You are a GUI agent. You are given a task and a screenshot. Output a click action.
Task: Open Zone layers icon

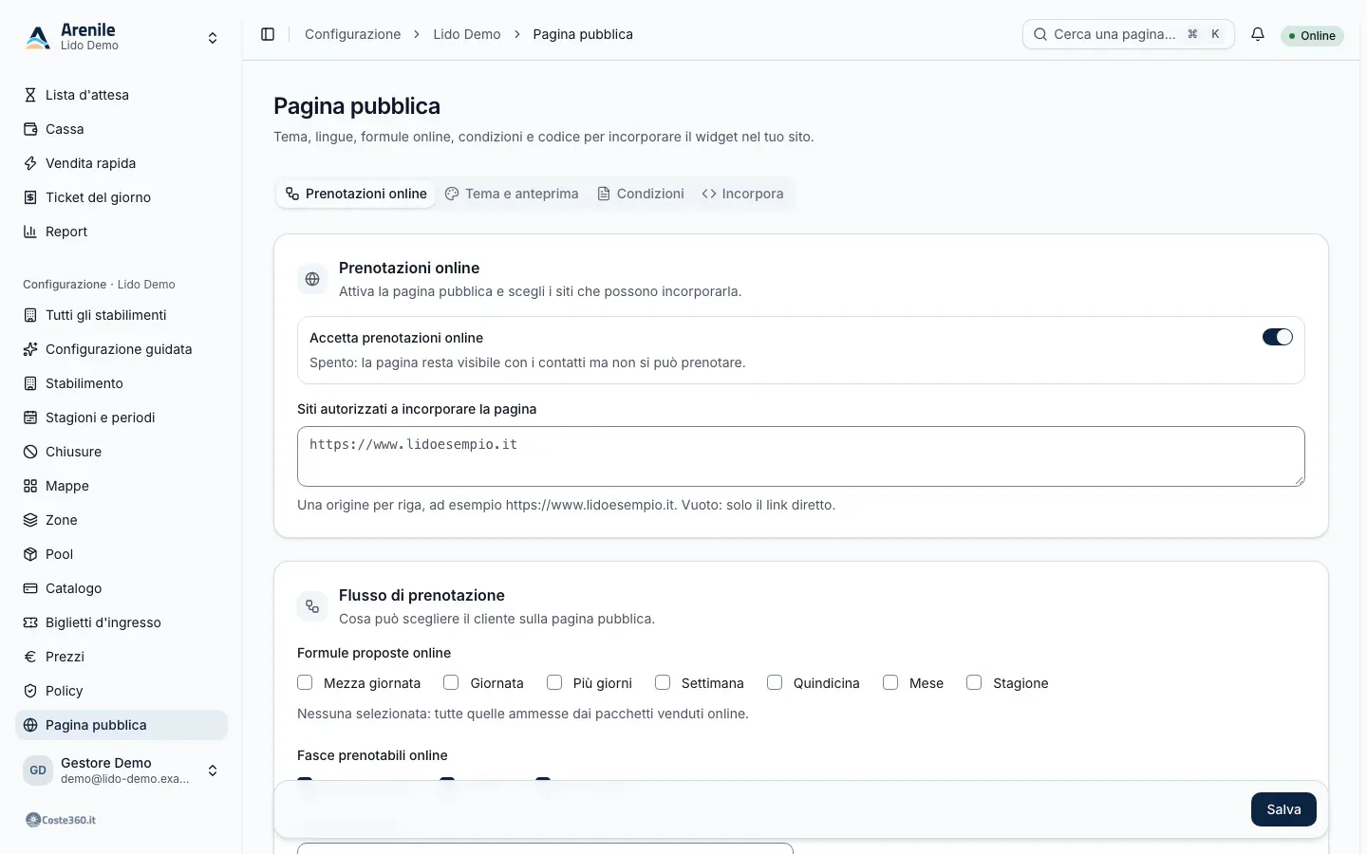(30, 520)
